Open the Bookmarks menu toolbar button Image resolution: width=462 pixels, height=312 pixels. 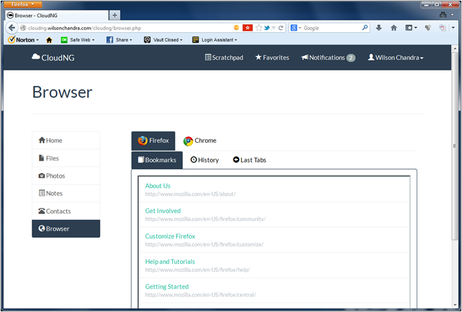(411, 28)
